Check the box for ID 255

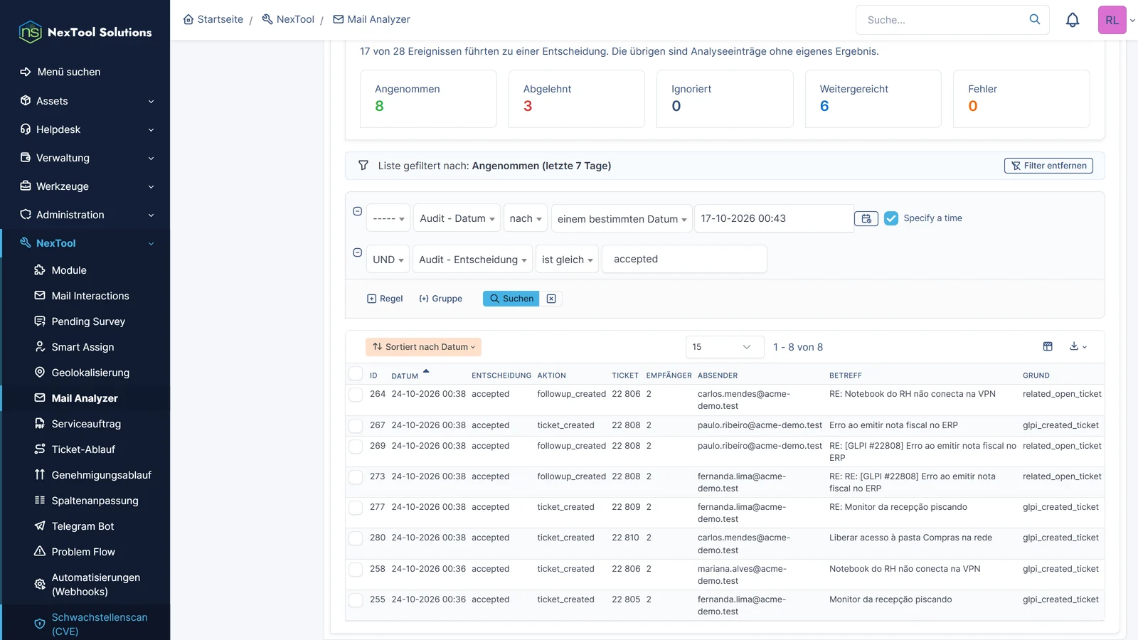click(356, 600)
